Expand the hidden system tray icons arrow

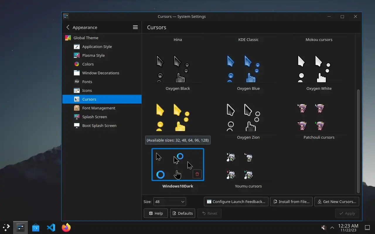click(332, 227)
